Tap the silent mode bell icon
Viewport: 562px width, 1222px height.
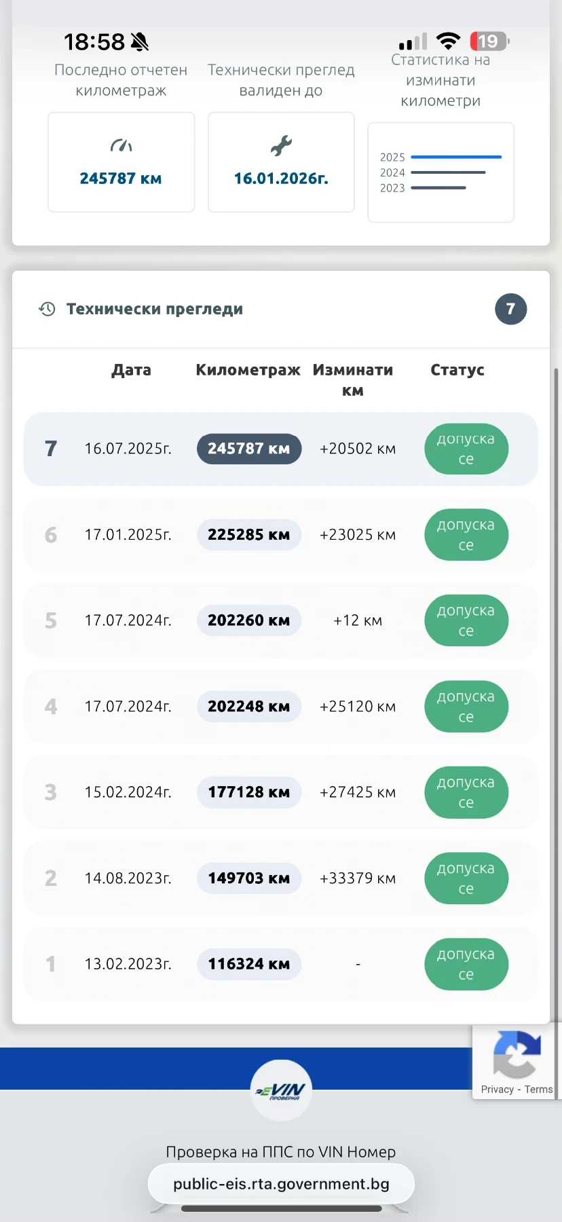(x=140, y=42)
